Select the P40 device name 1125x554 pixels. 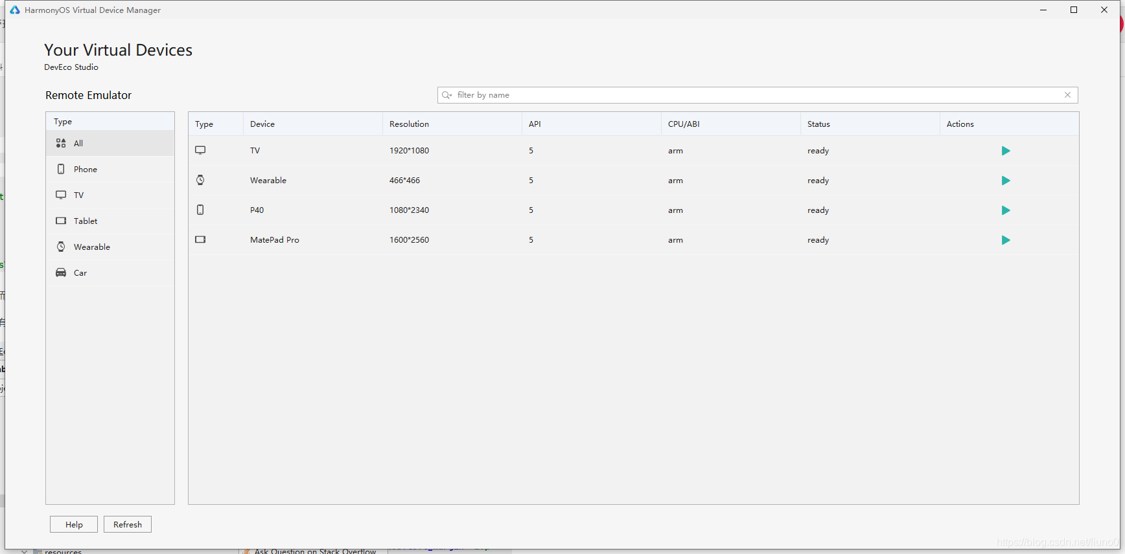tap(257, 210)
